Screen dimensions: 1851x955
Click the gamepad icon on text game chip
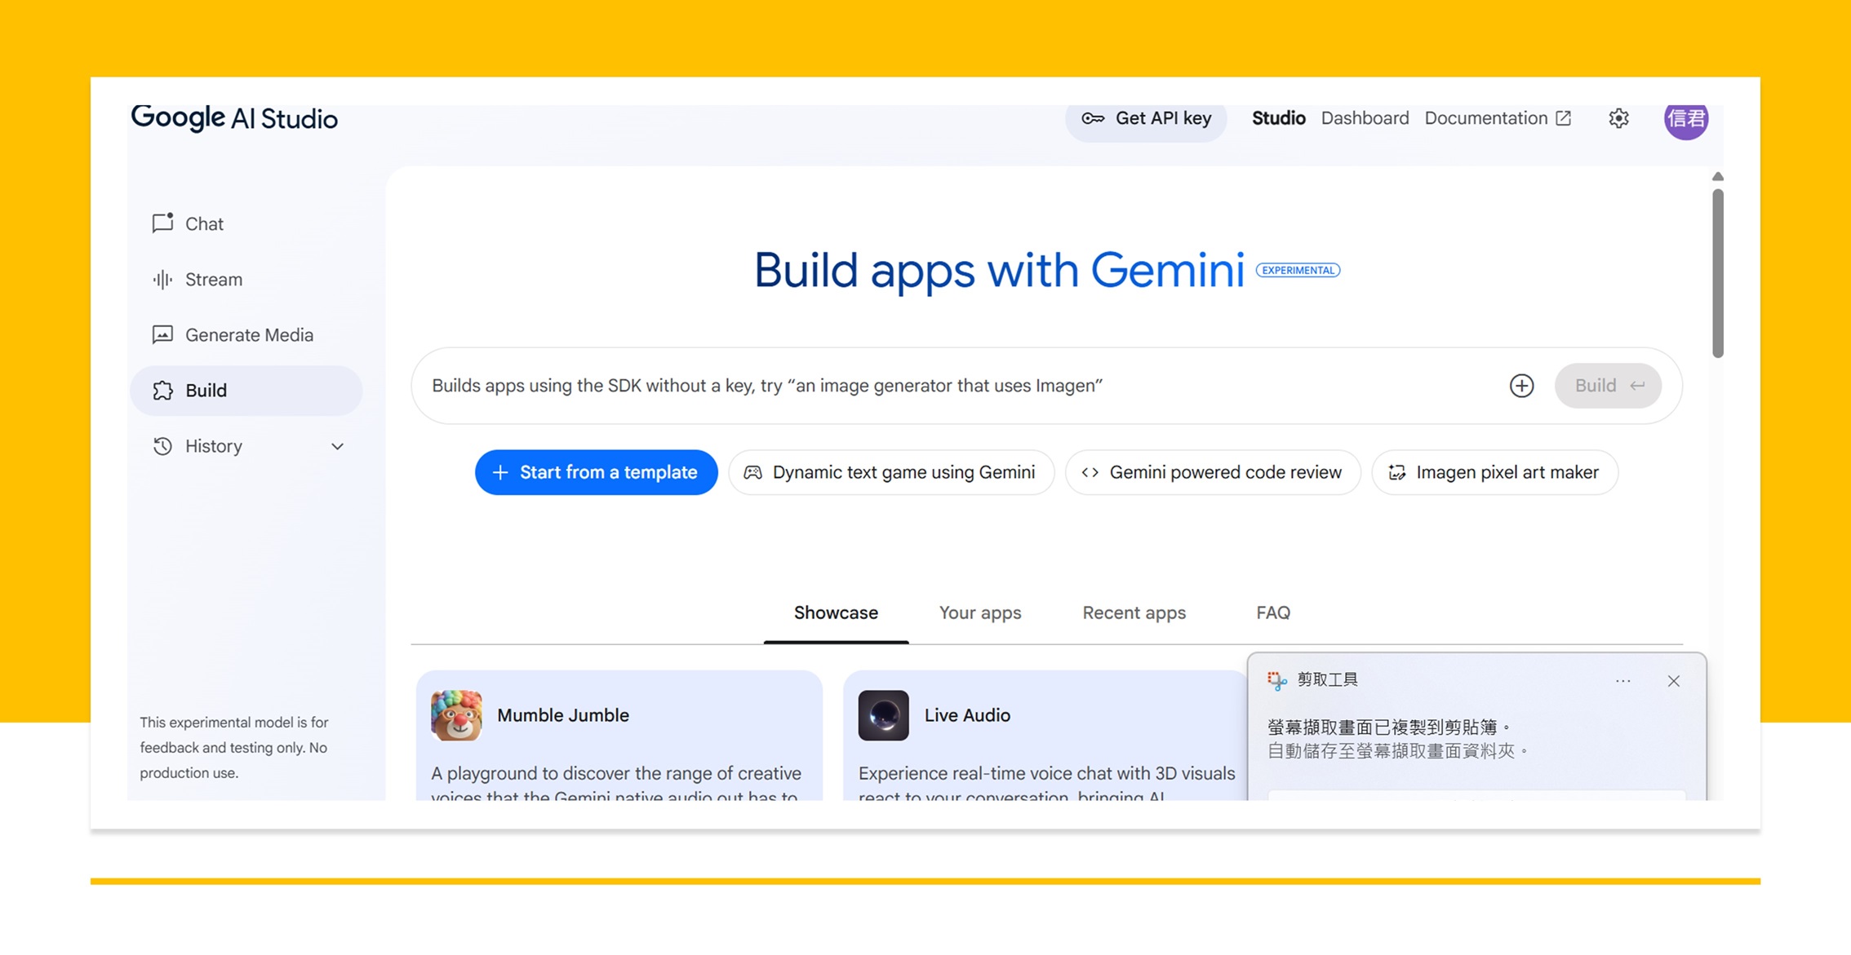[x=752, y=472]
